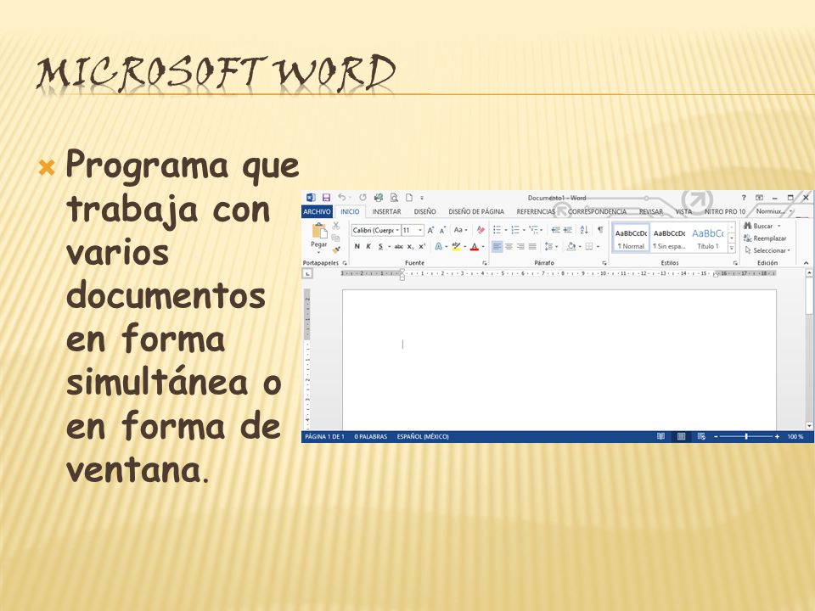Click the print preview magnifier icon
Image resolution: width=815 pixels, height=611 pixels.
tap(394, 198)
